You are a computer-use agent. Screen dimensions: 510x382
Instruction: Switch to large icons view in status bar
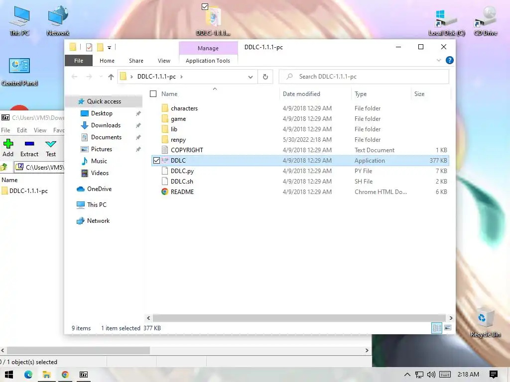[448, 328]
